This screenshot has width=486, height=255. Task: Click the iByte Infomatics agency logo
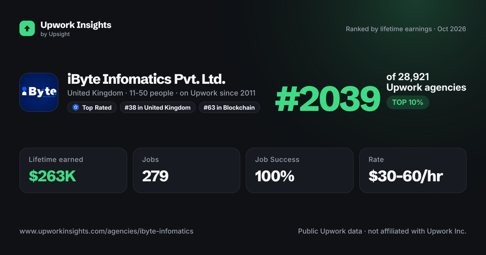pos(39,92)
